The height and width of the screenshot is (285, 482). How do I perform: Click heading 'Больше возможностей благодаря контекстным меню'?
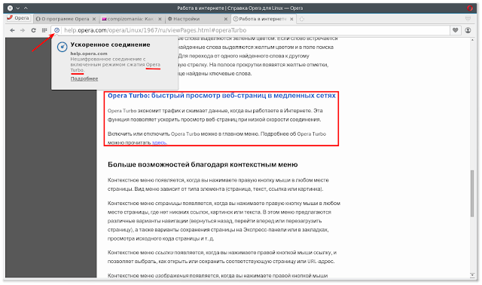[x=203, y=164]
